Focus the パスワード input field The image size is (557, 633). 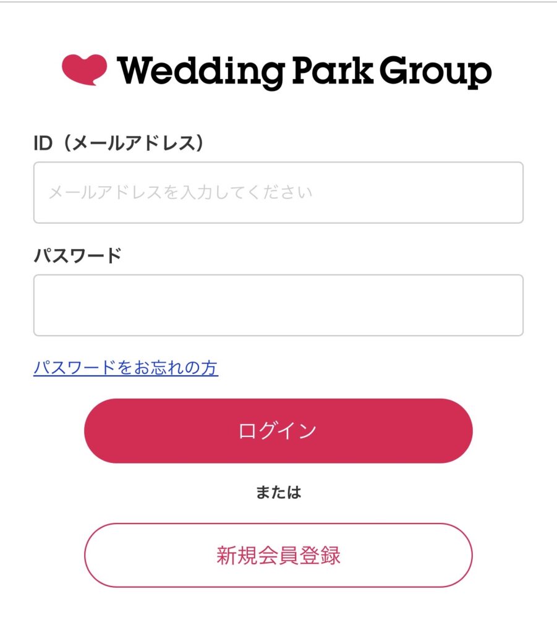[x=278, y=305]
